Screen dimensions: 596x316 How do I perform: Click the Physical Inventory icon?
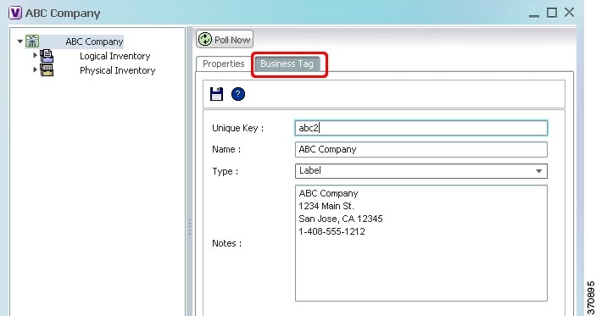(x=47, y=70)
